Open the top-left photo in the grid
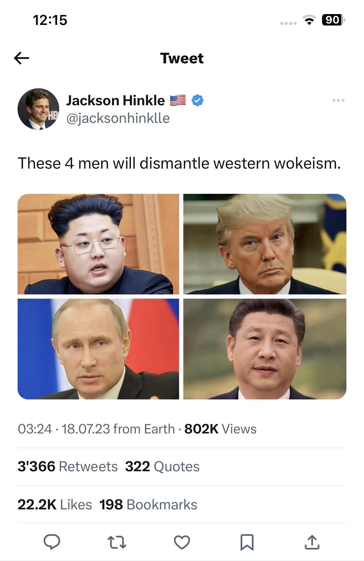 (98, 244)
